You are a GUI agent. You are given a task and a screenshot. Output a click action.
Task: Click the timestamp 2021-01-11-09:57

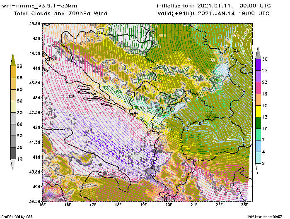[x=265, y=217]
